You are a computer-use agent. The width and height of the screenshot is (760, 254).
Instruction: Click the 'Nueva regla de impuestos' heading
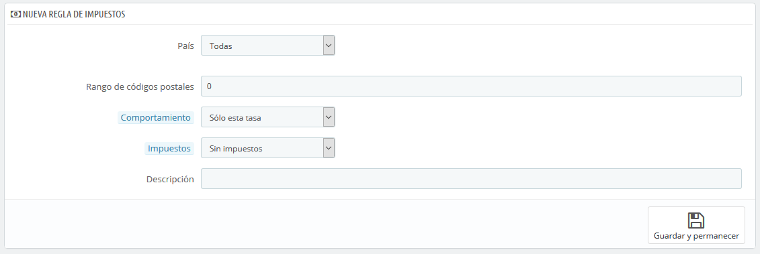click(x=74, y=15)
